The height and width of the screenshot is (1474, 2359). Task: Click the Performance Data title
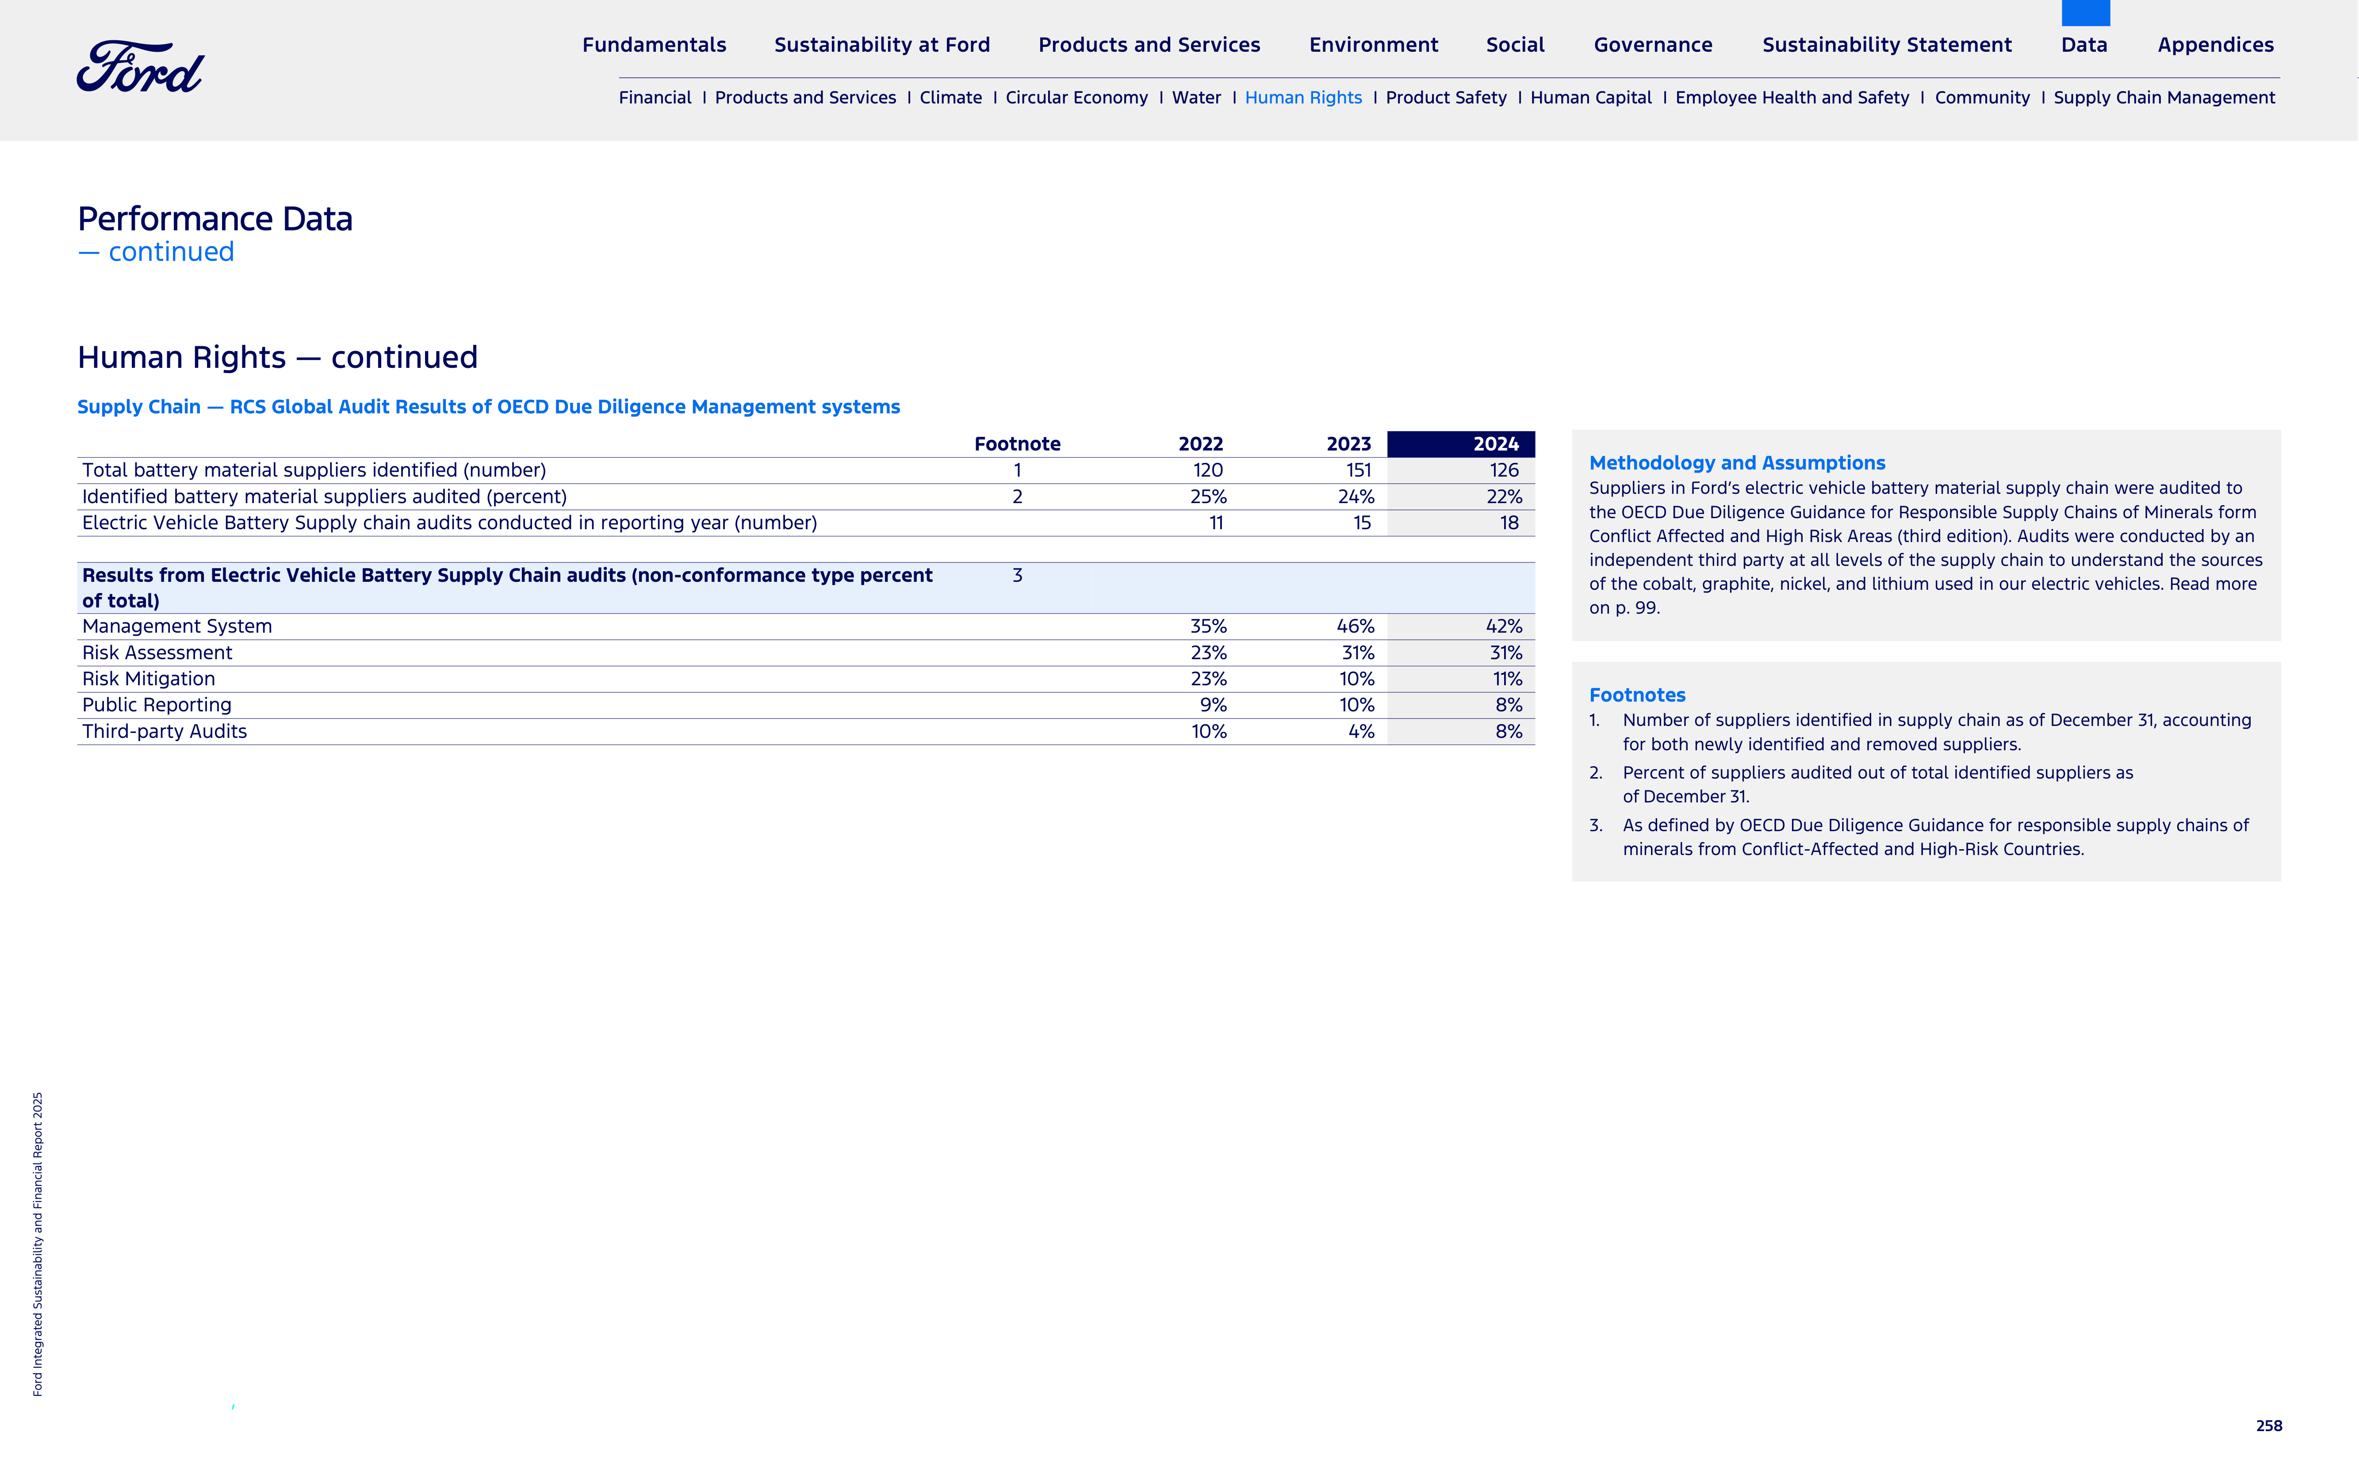pos(215,219)
